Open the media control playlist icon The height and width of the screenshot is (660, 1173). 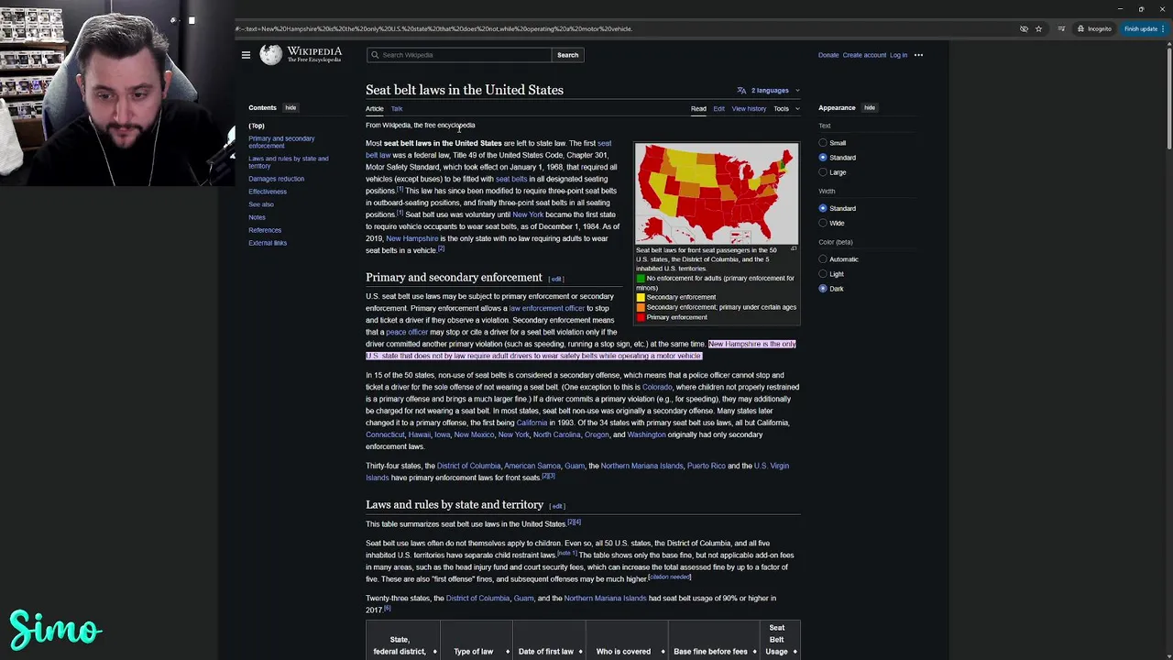point(1061,28)
